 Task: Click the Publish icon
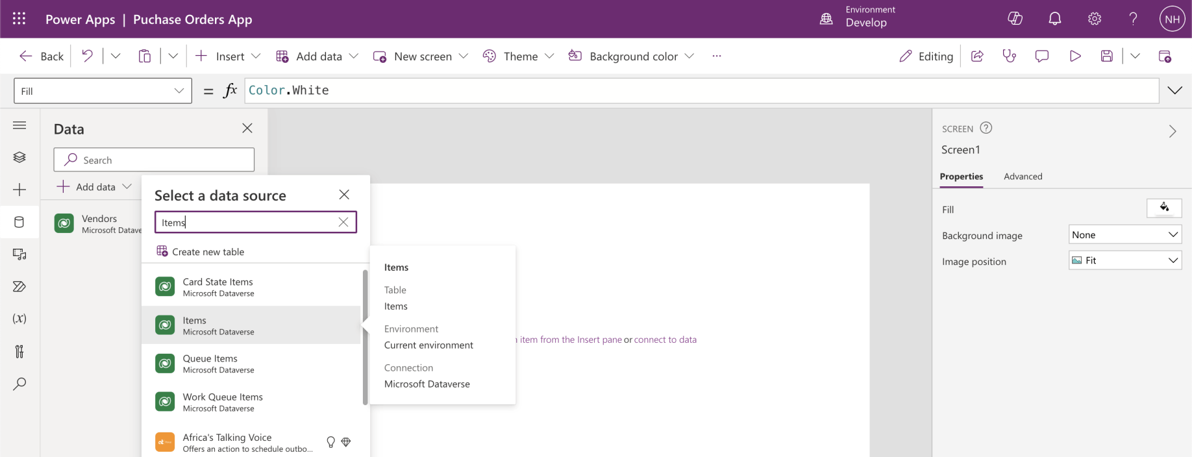click(x=1165, y=56)
